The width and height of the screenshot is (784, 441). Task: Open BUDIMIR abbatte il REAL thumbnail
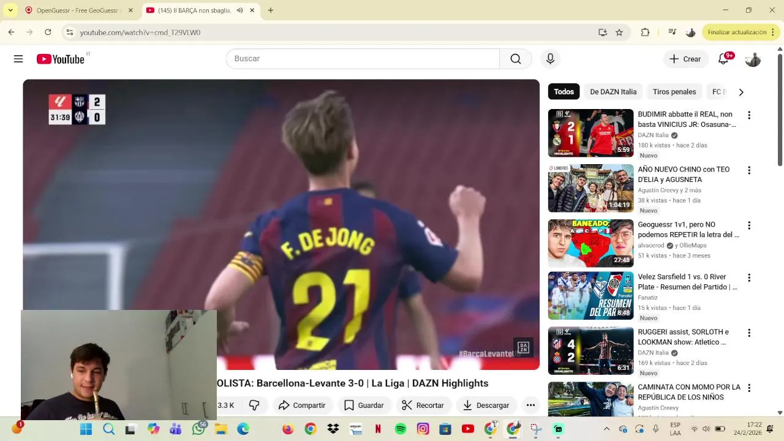590,133
